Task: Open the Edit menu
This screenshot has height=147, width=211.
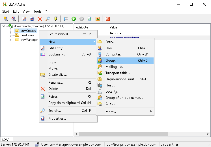Action: pos(16,12)
